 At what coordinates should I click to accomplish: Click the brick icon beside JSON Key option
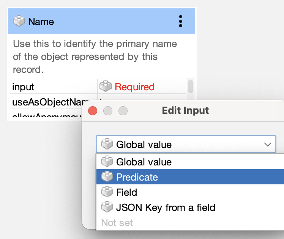click(x=107, y=207)
